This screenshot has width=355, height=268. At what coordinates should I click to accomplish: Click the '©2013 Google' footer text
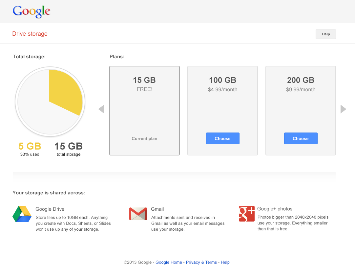pyautogui.click(x=137, y=262)
